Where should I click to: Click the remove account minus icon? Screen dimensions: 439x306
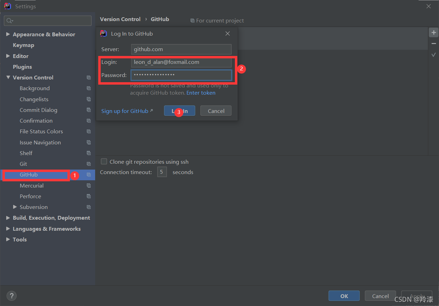click(x=433, y=44)
